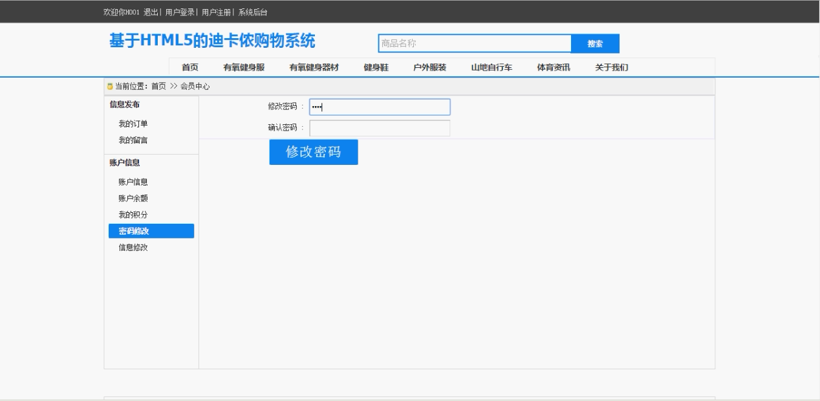This screenshot has height=401, width=820.
Task: Click 首页 in the breadcrumb
Action: (x=158, y=86)
